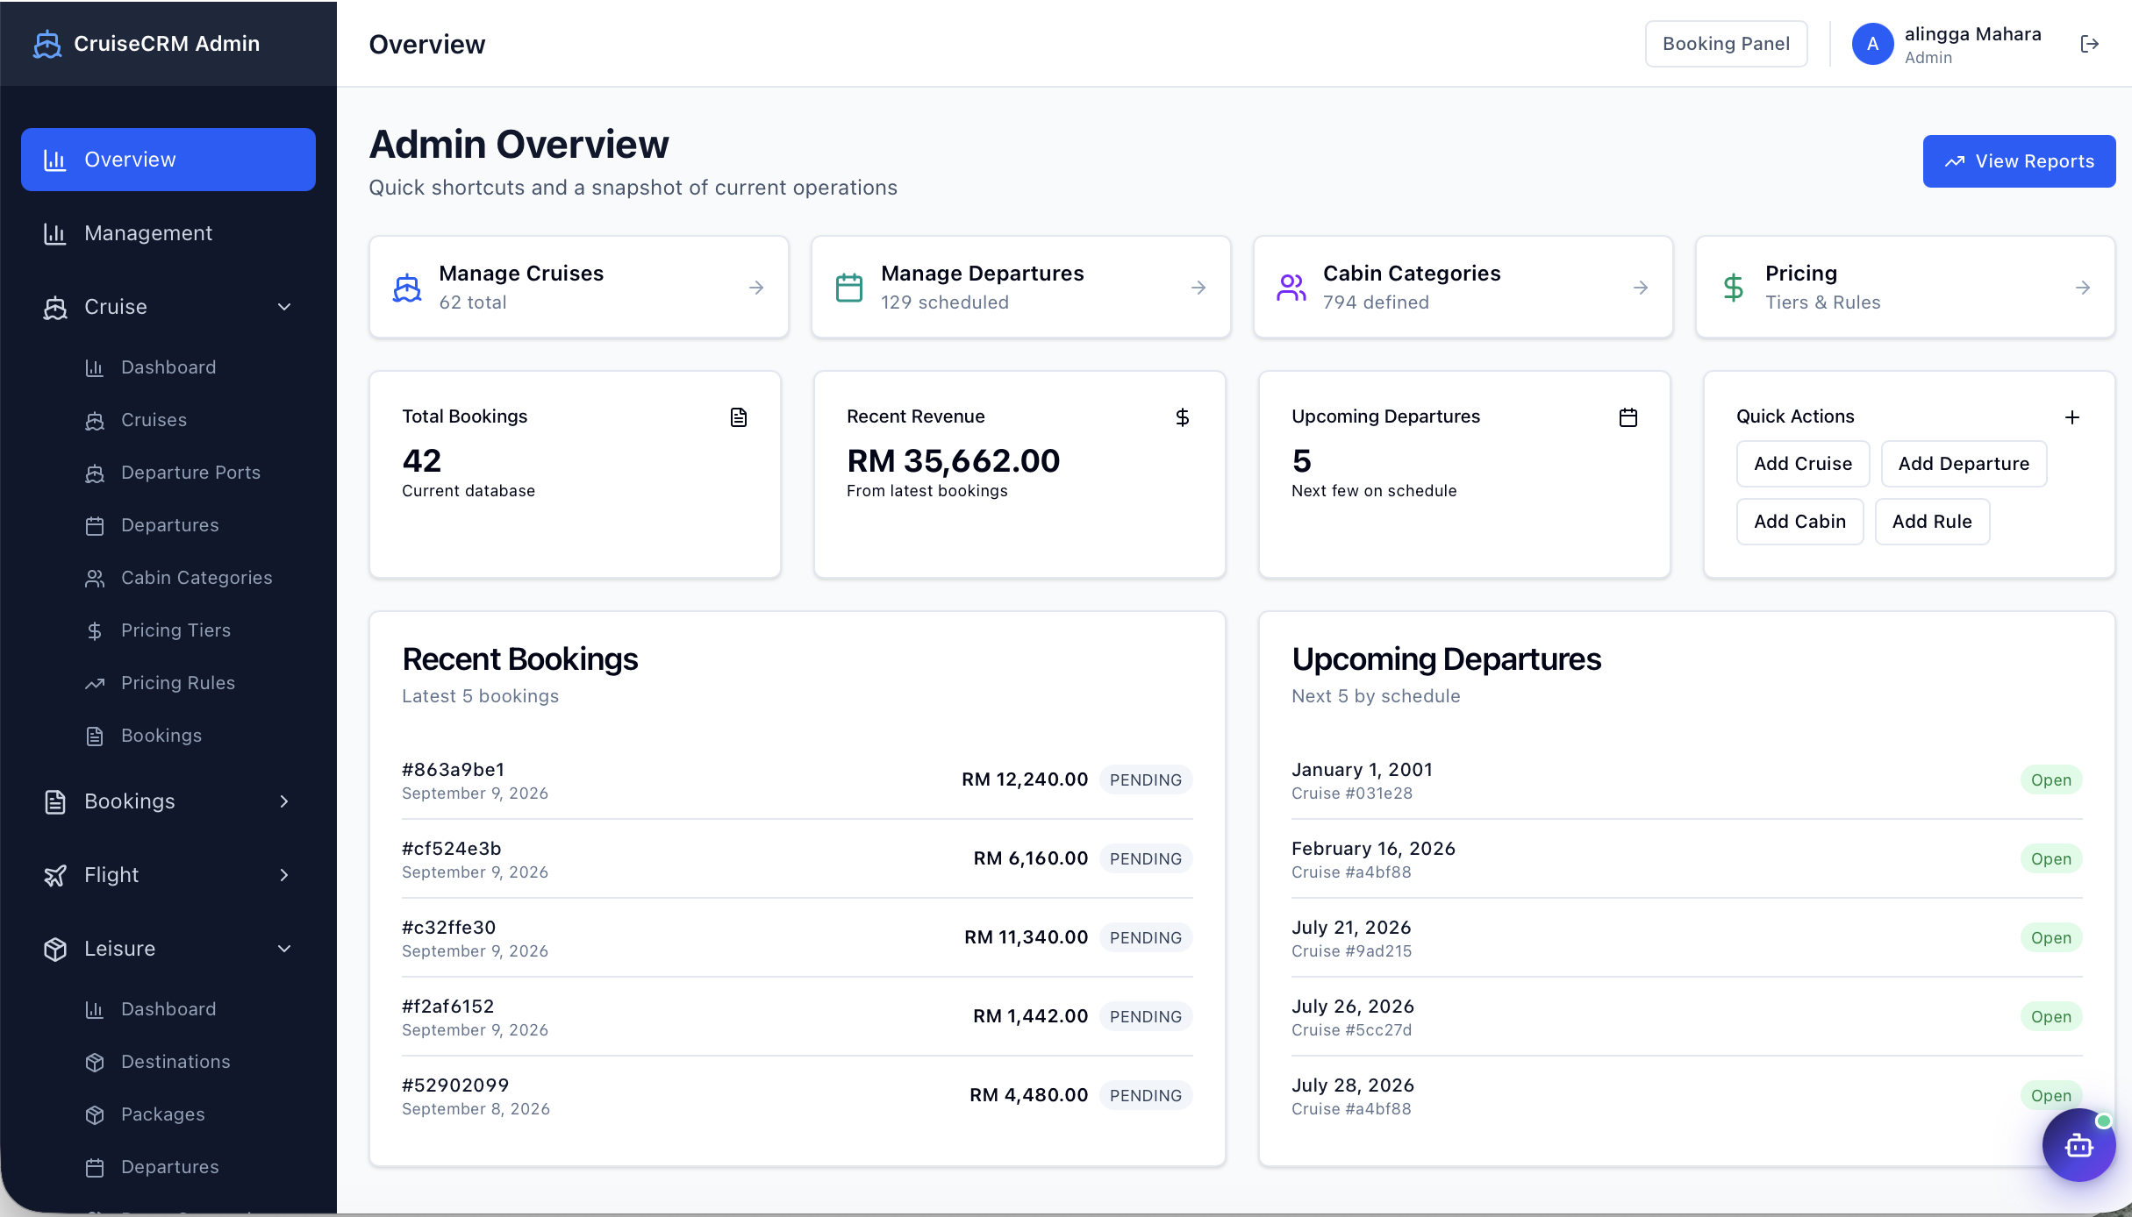Click the document icon in Total Bookings card

pos(739,417)
